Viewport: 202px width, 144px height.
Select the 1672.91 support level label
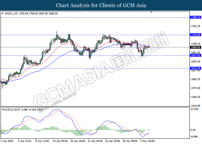(x=195, y=55)
